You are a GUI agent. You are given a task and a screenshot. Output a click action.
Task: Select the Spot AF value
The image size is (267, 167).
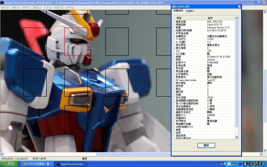click(211, 80)
